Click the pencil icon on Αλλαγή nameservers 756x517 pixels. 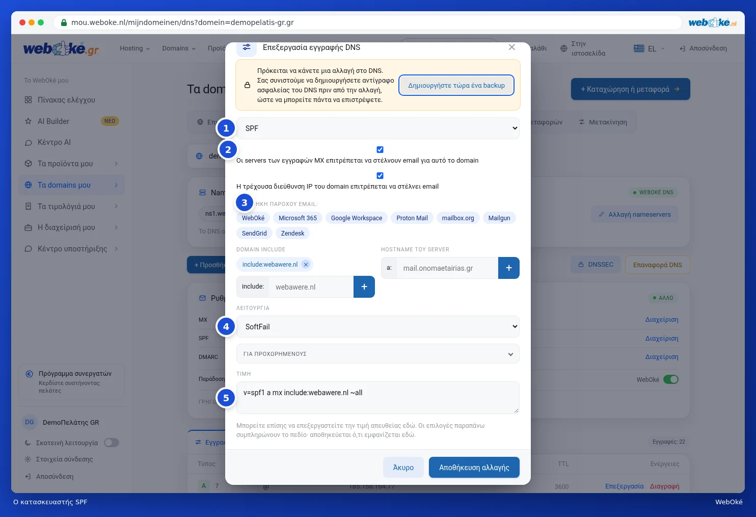(x=602, y=215)
